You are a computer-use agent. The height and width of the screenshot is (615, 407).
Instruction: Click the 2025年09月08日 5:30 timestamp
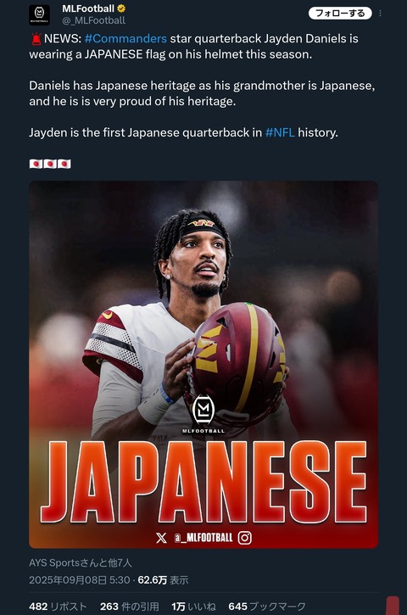pos(80,580)
